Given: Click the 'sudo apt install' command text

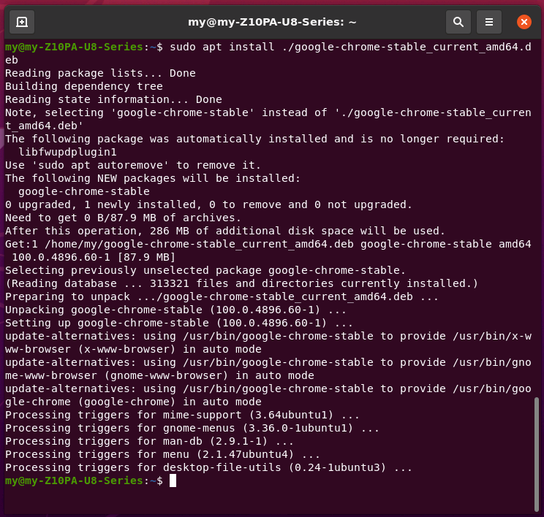Looking at the screenshot, I should point(222,47).
